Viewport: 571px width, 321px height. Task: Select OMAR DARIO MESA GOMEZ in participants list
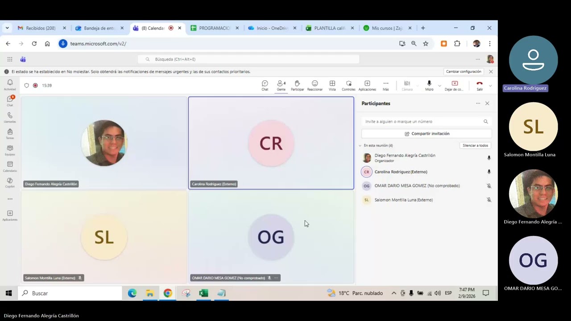pos(426,186)
